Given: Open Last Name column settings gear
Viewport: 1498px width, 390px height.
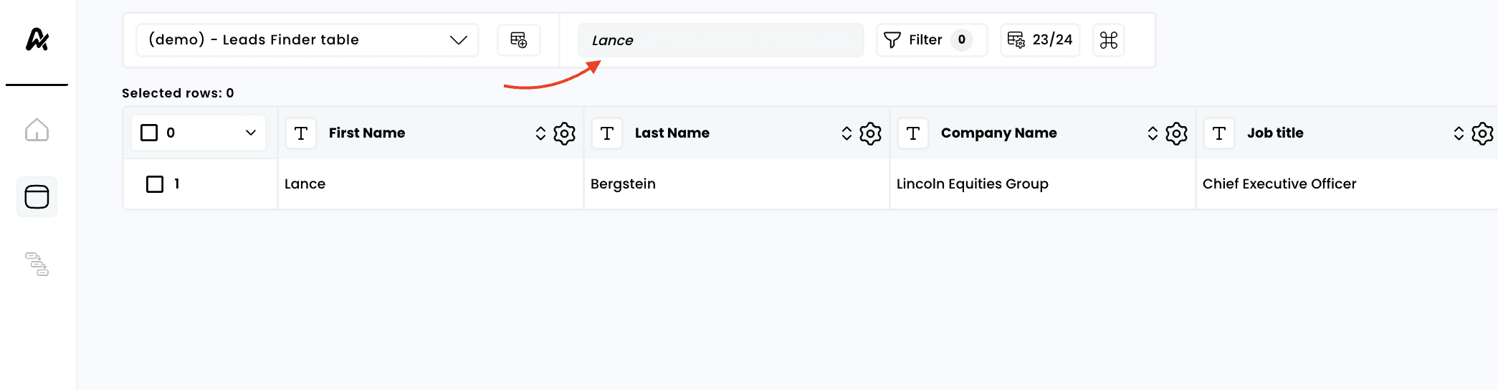Looking at the screenshot, I should coord(871,133).
